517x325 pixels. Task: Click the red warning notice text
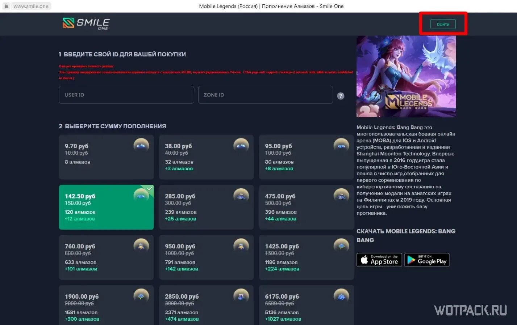coord(206,72)
